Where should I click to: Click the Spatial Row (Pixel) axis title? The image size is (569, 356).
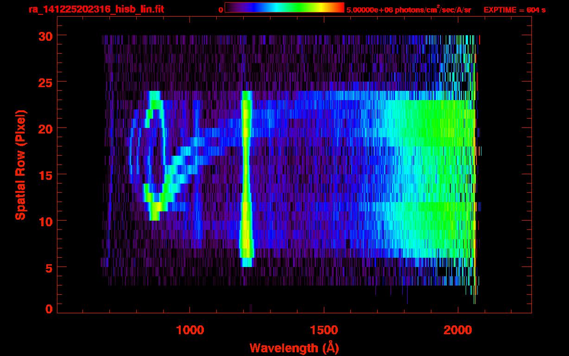21,165
